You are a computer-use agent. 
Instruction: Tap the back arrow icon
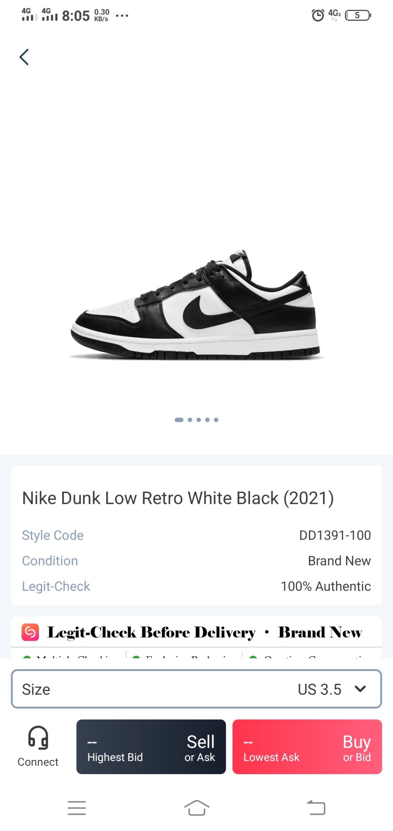24,57
